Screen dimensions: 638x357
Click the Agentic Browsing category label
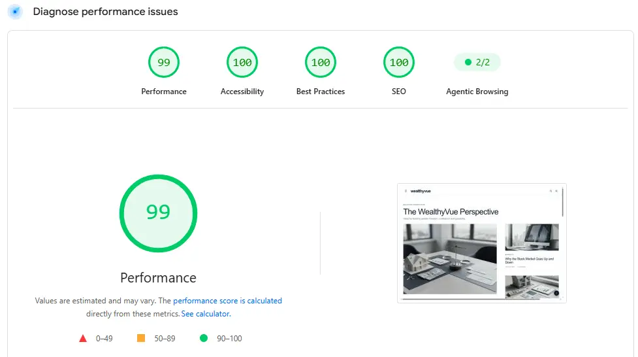[477, 92]
